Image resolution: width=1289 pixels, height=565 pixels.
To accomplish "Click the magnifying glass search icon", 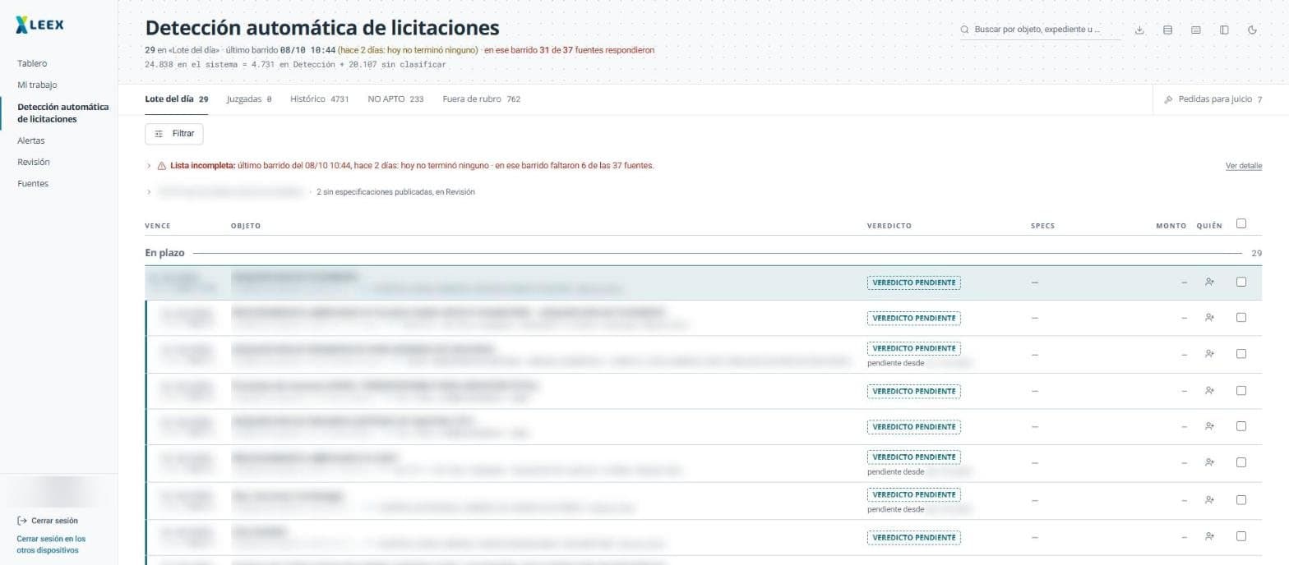I will pos(965,30).
